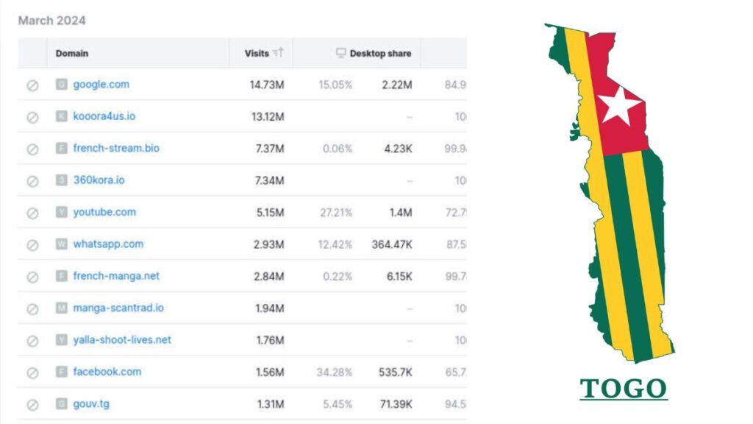The width and height of the screenshot is (753, 424).
Task: Exclude the manga-scantrad.io domain
Action: (31, 308)
